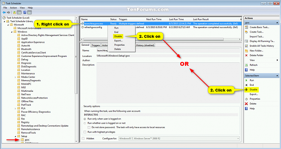Select the Microsoft Antimalware folder

point(29,28)
